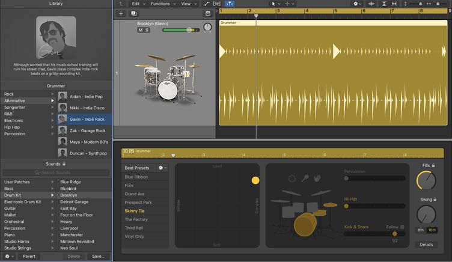Open the Functions menu

[163, 4]
